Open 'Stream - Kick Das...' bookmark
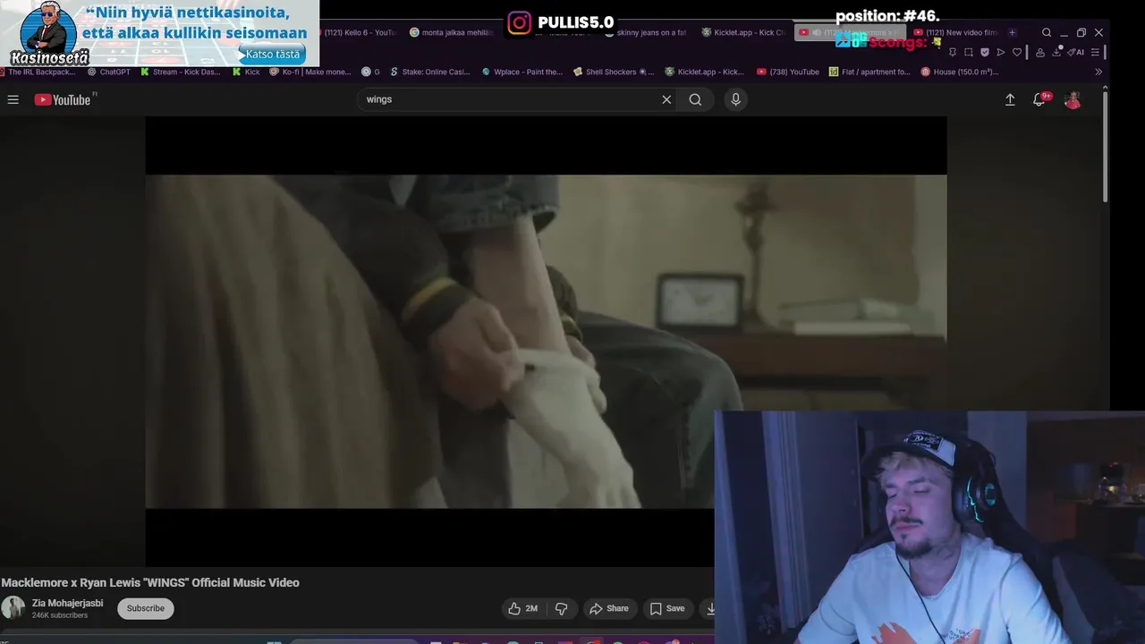 pos(180,72)
